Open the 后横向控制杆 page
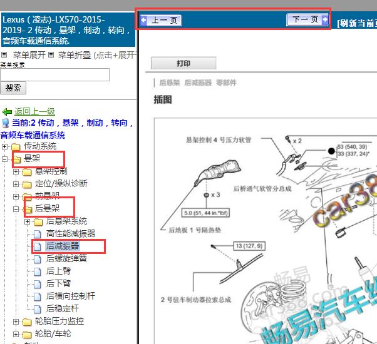The height and width of the screenshot is (344, 377). pyautogui.click(x=71, y=296)
